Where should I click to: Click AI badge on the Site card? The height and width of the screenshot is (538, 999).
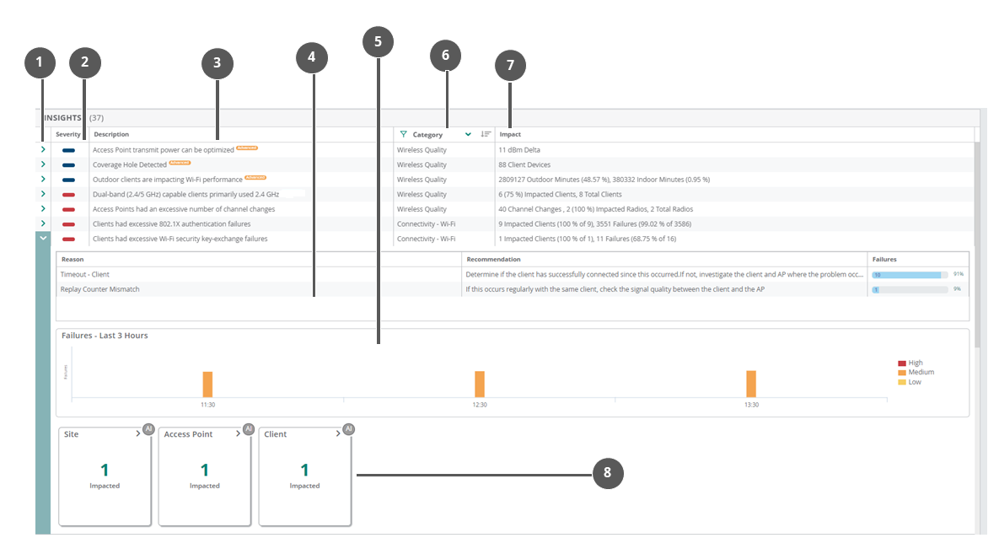coord(148,429)
